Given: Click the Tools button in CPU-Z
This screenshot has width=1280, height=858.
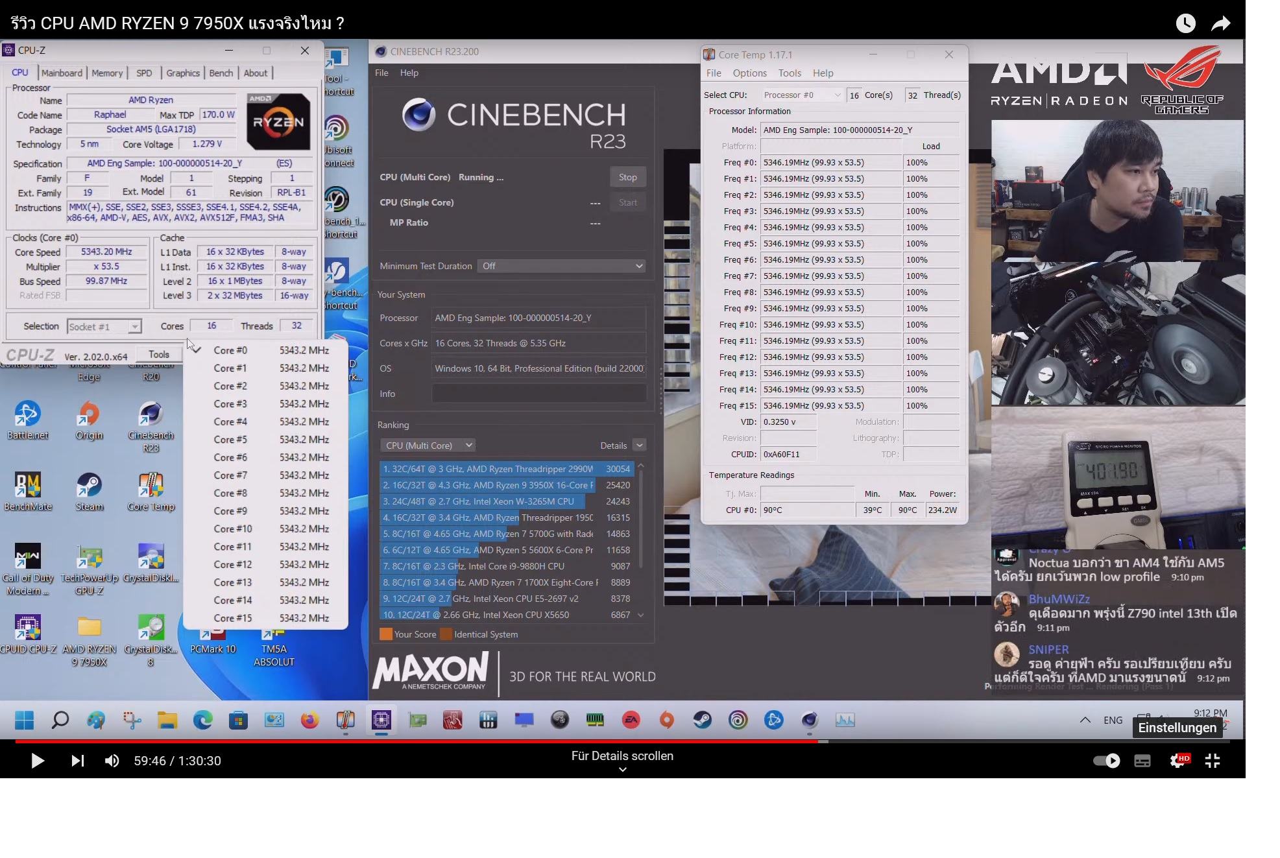Looking at the screenshot, I should (159, 354).
